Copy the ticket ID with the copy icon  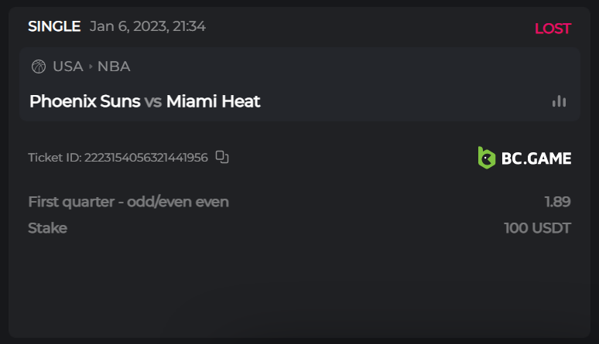click(x=222, y=157)
